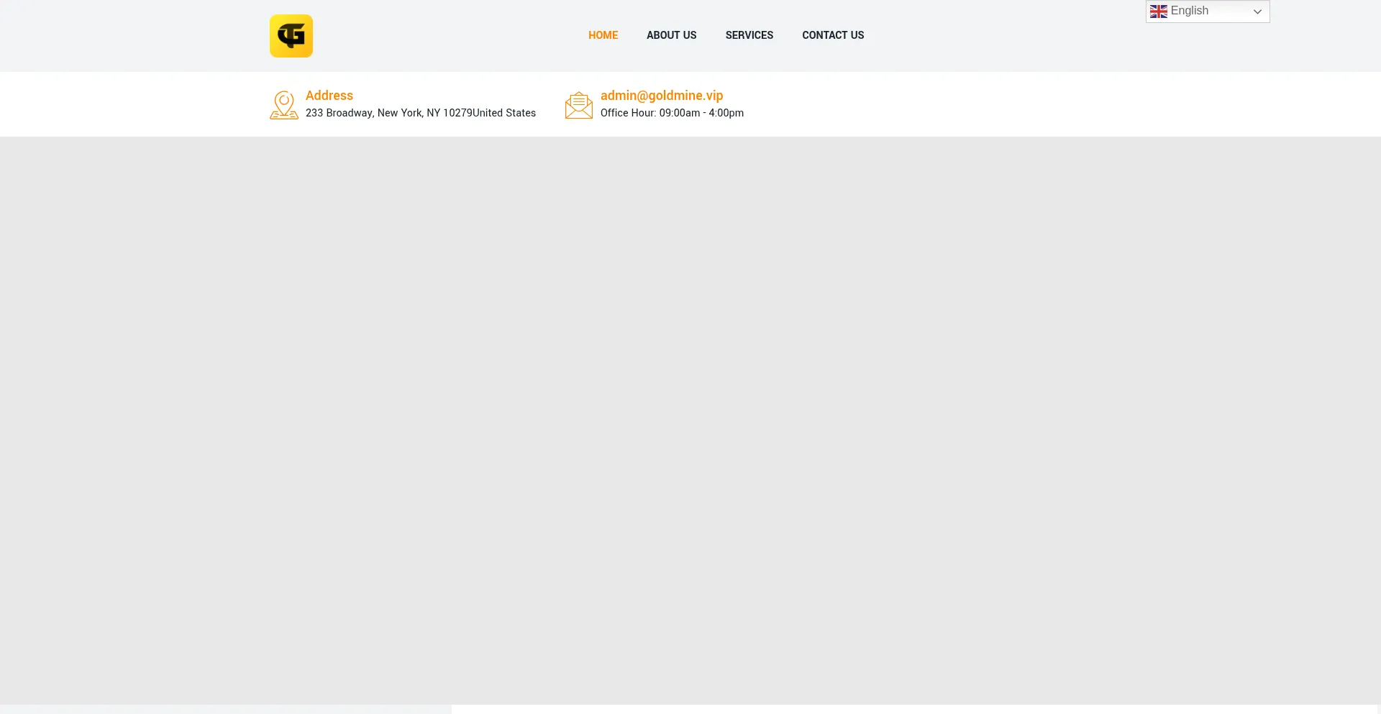Select the Office Hour text
The height and width of the screenshot is (714, 1381).
[x=672, y=113]
